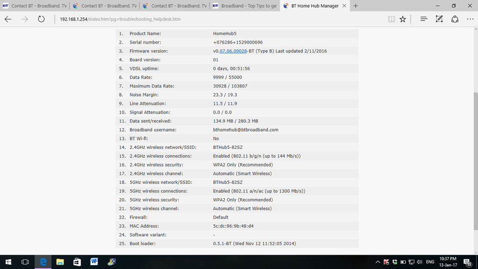Open the volume tray icon
Viewport: 478px width, 269px height.
(420, 262)
